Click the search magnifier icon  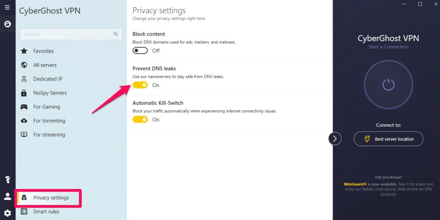click(116, 34)
